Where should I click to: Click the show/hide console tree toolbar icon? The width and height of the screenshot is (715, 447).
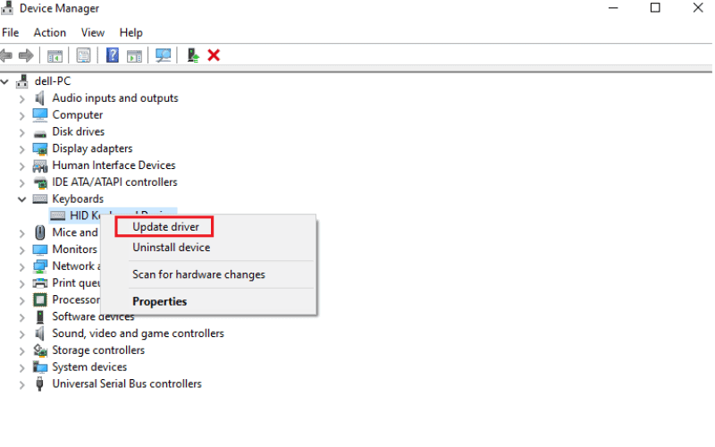click(x=55, y=55)
